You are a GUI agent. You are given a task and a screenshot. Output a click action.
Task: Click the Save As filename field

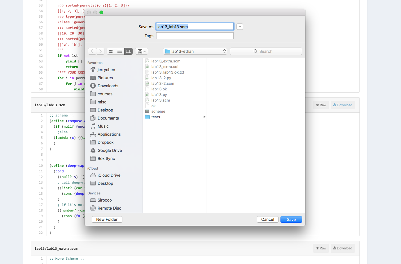[x=195, y=27]
